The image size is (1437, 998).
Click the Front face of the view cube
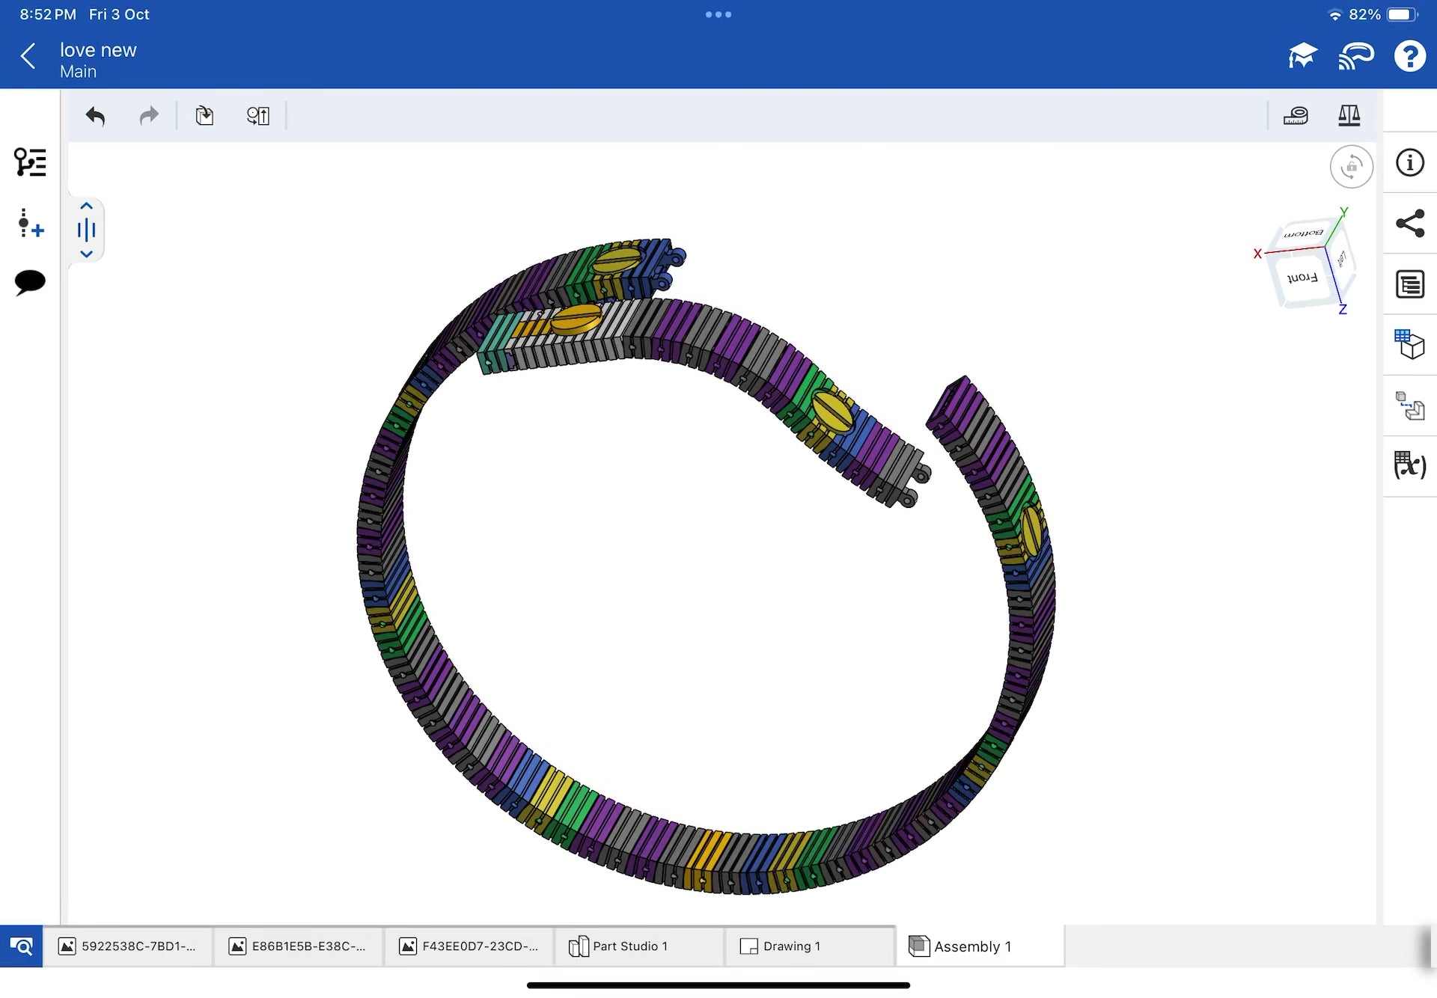[x=1302, y=278]
